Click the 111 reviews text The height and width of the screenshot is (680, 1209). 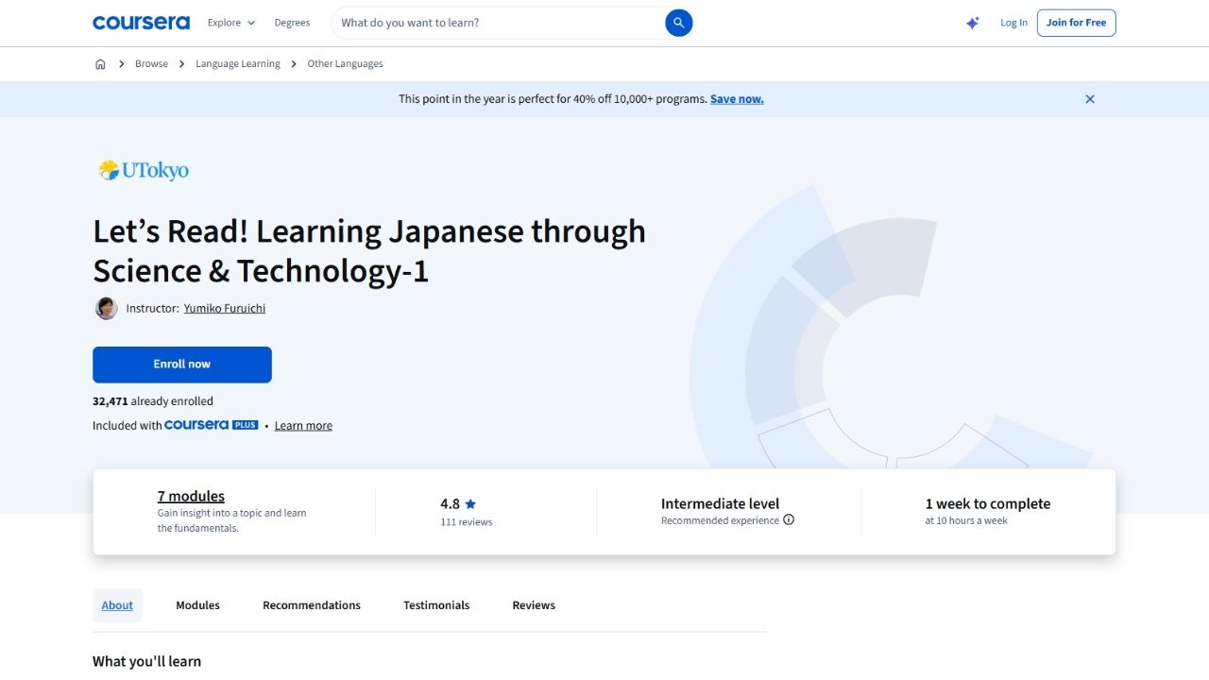pos(467,522)
